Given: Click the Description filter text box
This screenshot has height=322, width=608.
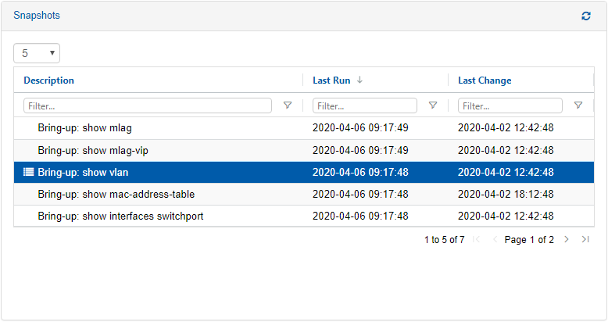Looking at the screenshot, I should (x=148, y=106).
